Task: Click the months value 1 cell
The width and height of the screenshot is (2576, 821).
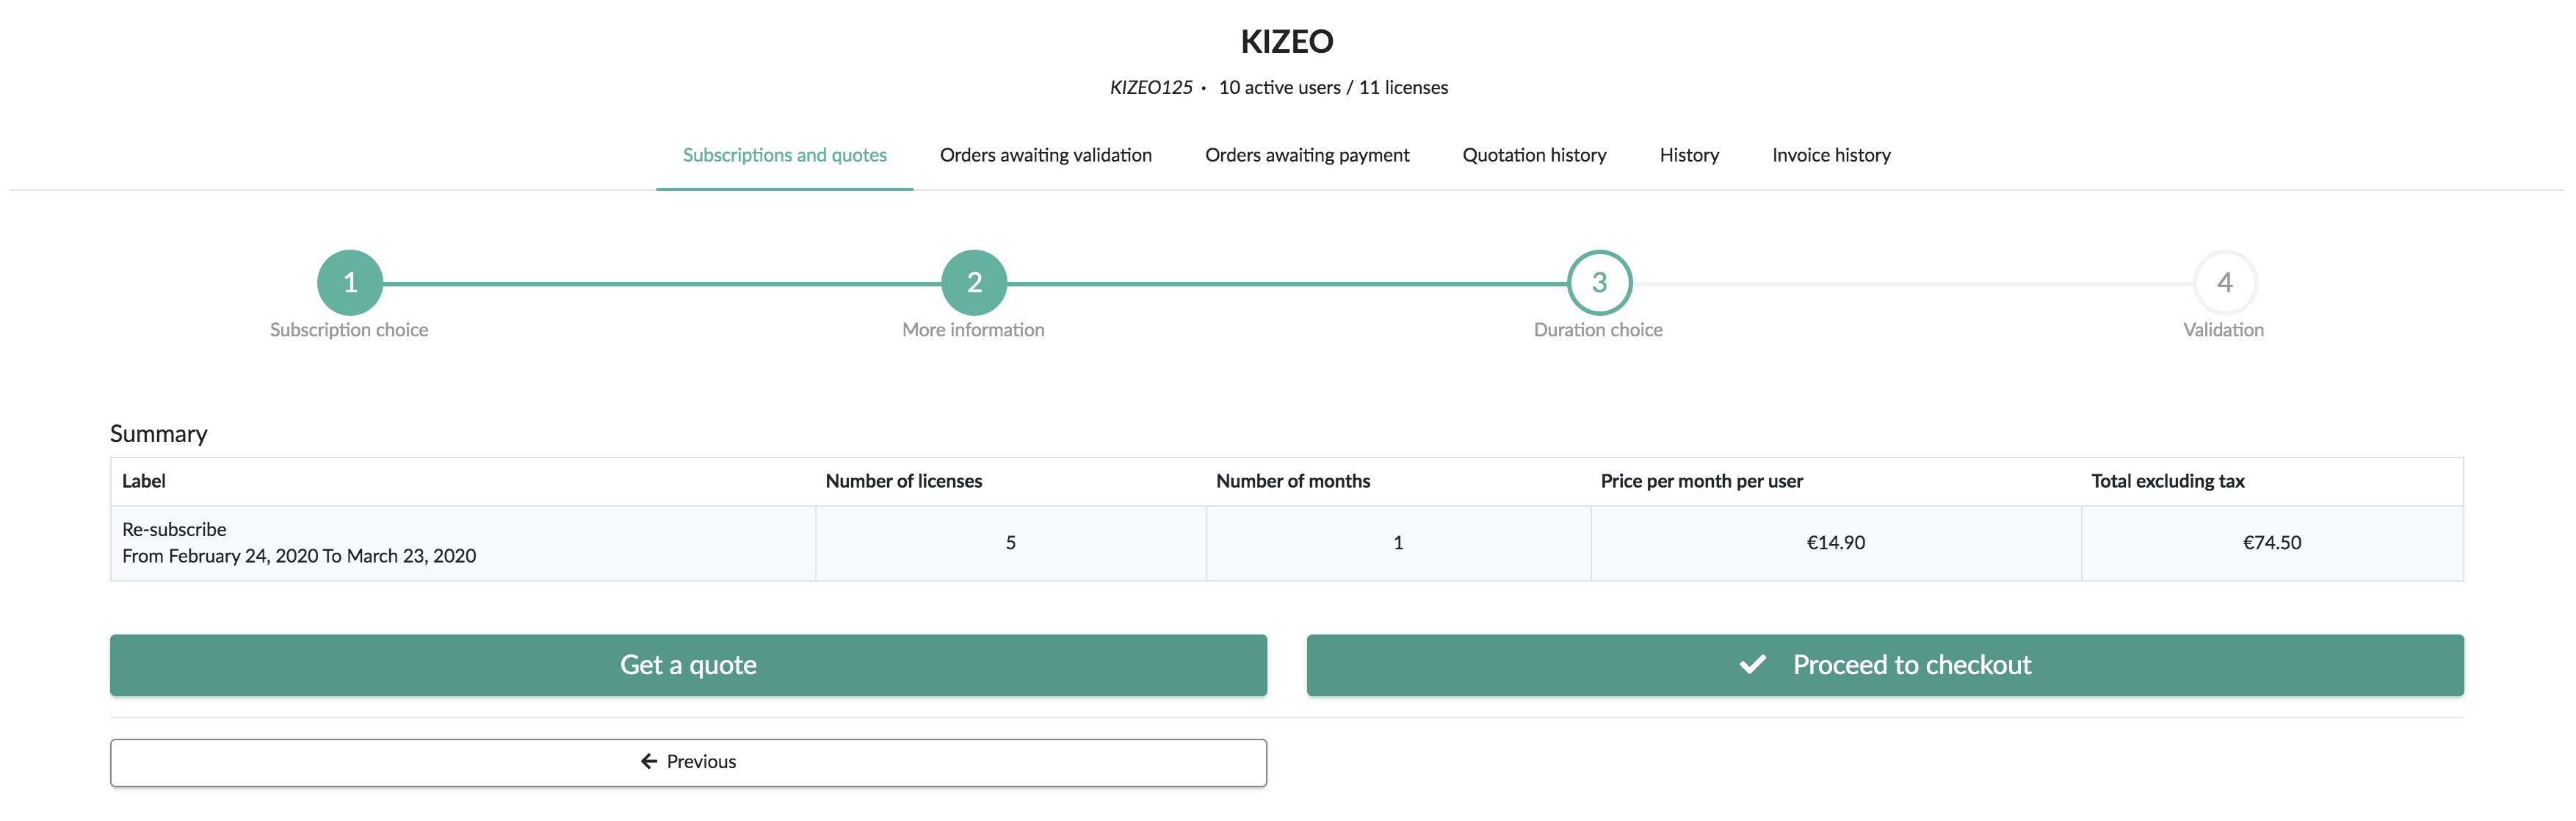Action: click(x=1398, y=543)
